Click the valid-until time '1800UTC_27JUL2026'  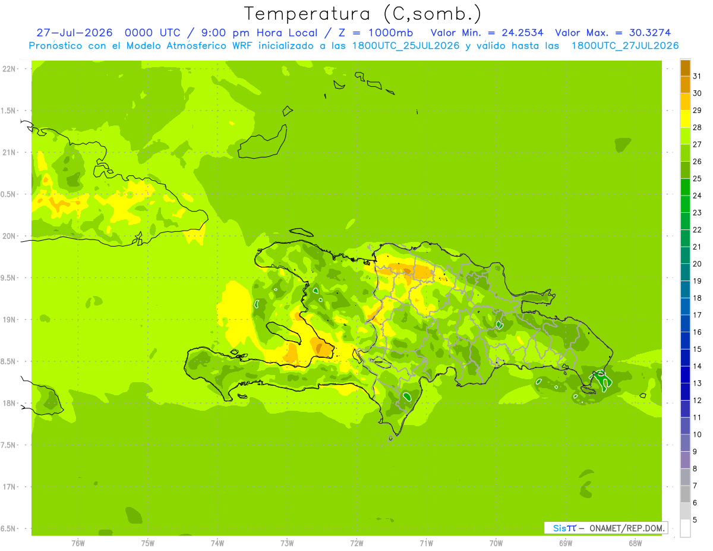point(625,46)
